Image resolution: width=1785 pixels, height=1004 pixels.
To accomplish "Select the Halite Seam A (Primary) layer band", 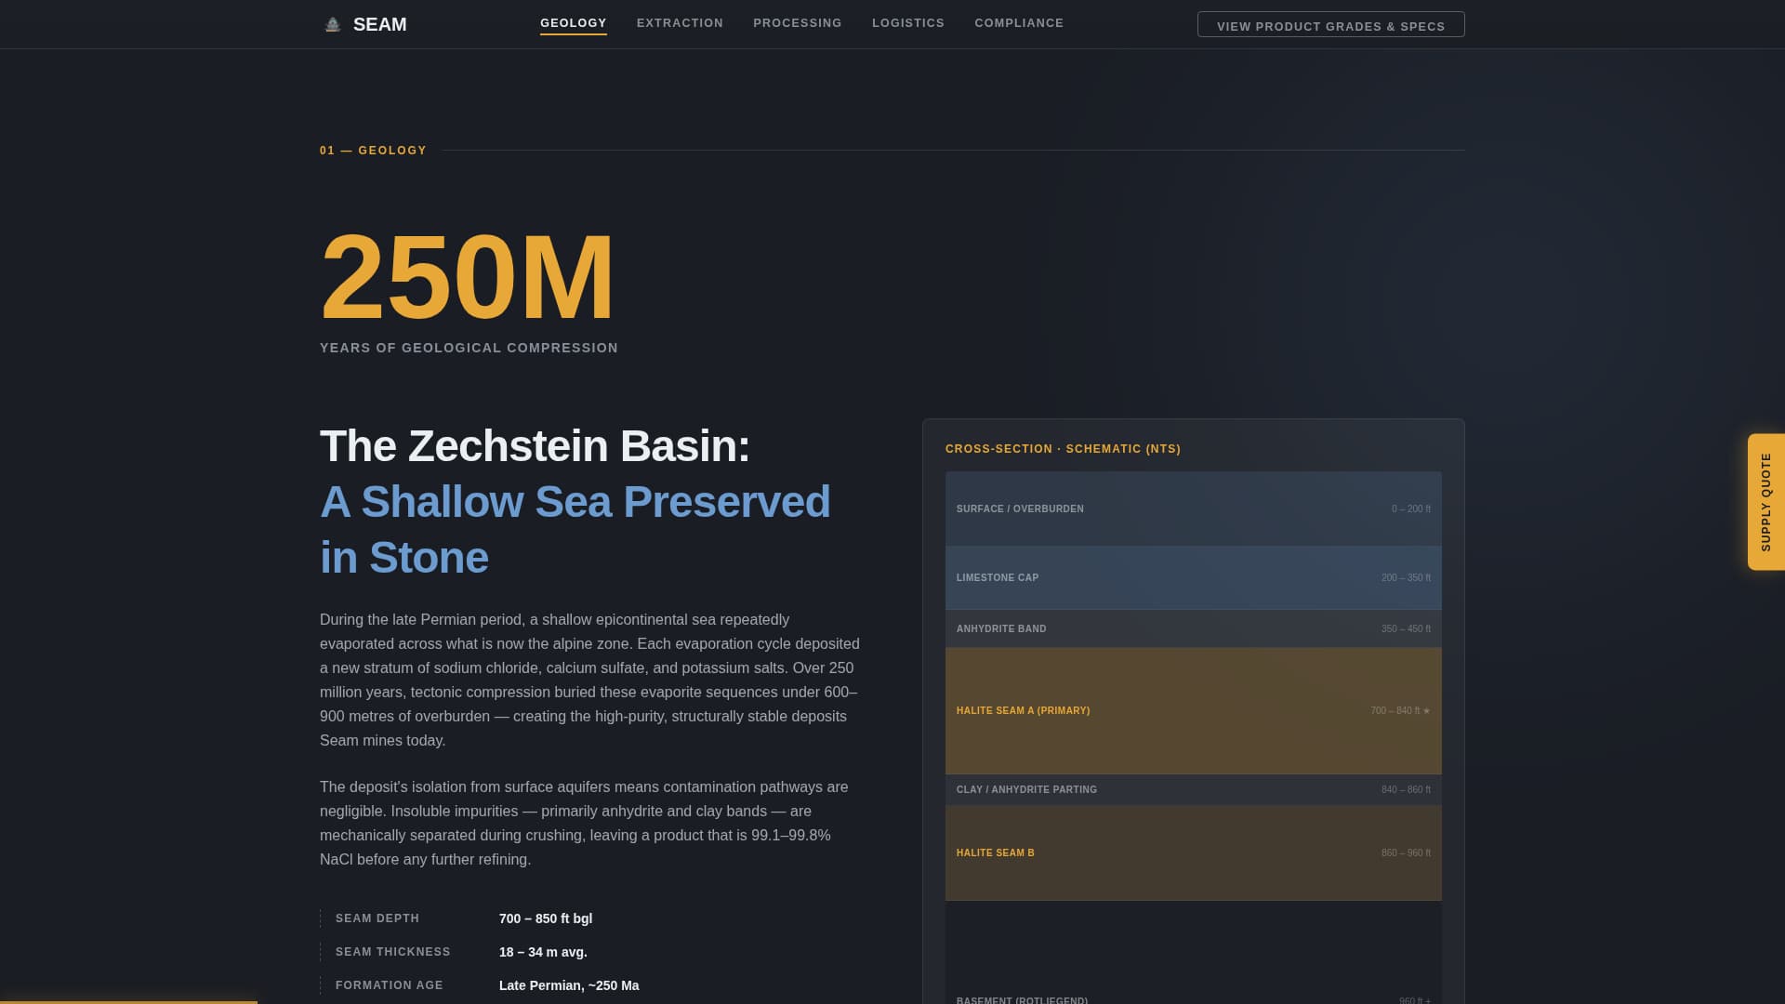I will 1193,709.
